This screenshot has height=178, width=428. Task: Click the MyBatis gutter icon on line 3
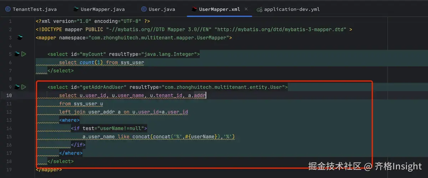tap(20, 37)
